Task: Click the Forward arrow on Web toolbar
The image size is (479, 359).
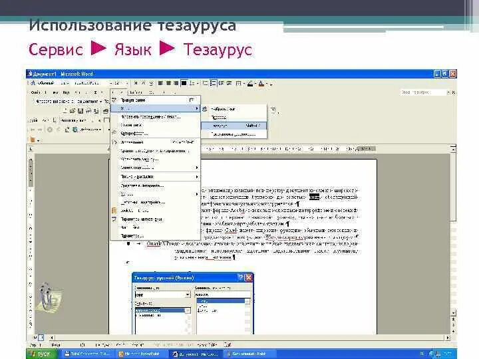Action: pyautogui.click(x=40, y=130)
